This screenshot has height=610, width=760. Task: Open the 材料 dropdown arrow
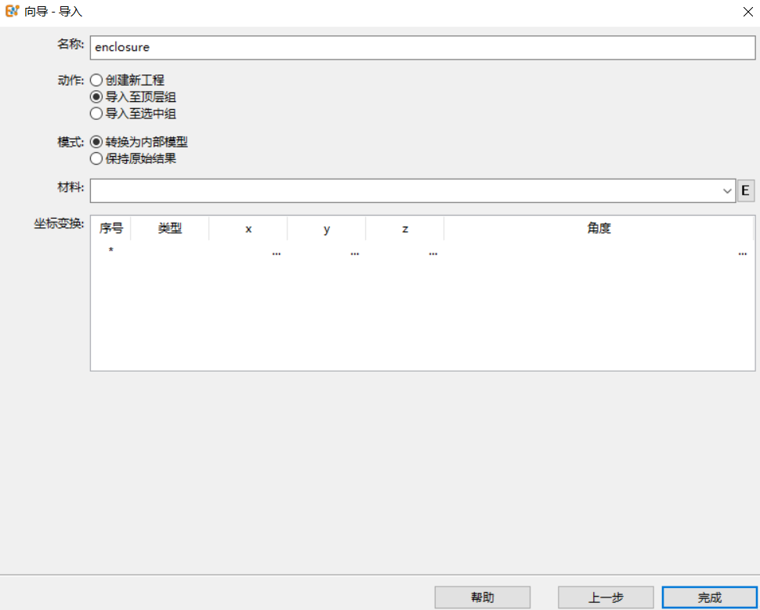click(x=726, y=191)
